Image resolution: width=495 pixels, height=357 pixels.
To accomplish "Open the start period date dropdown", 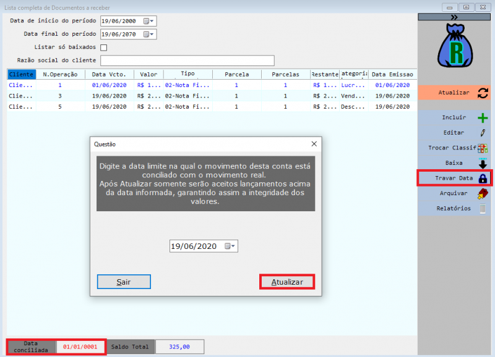I will 148,21.
